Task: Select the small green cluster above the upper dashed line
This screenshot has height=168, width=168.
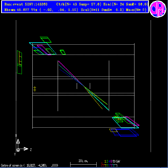Action: (63, 52)
